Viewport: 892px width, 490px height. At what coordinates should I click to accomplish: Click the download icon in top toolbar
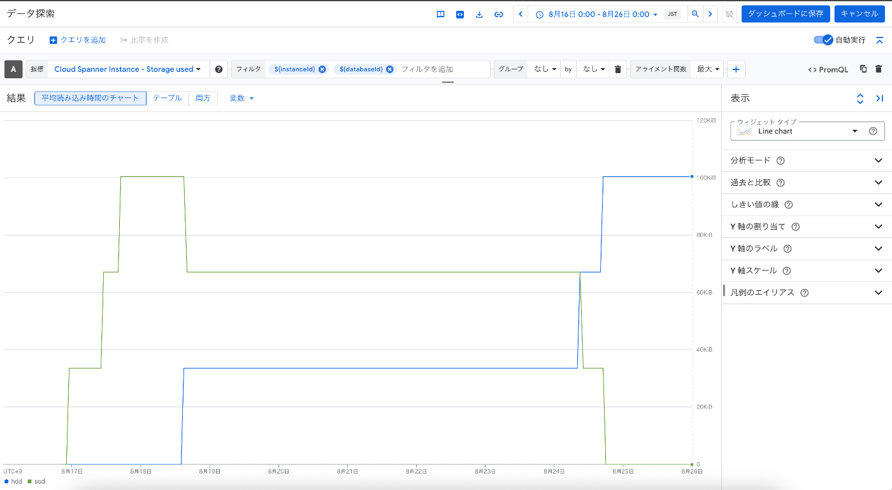tap(479, 14)
